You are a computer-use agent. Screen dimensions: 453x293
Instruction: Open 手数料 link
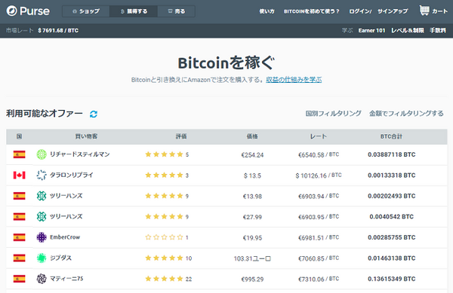[x=438, y=30]
